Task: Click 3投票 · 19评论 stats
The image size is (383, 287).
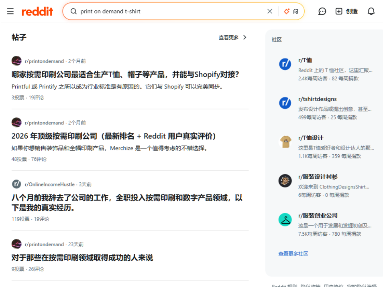Action: click(x=28, y=97)
